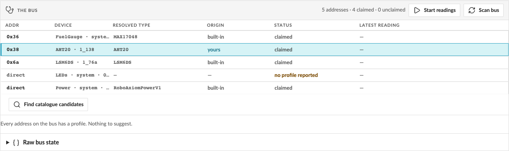The image size is (509, 151).
Task: Click the claimed status in the 0x6a row
Action: pyautogui.click(x=283, y=63)
